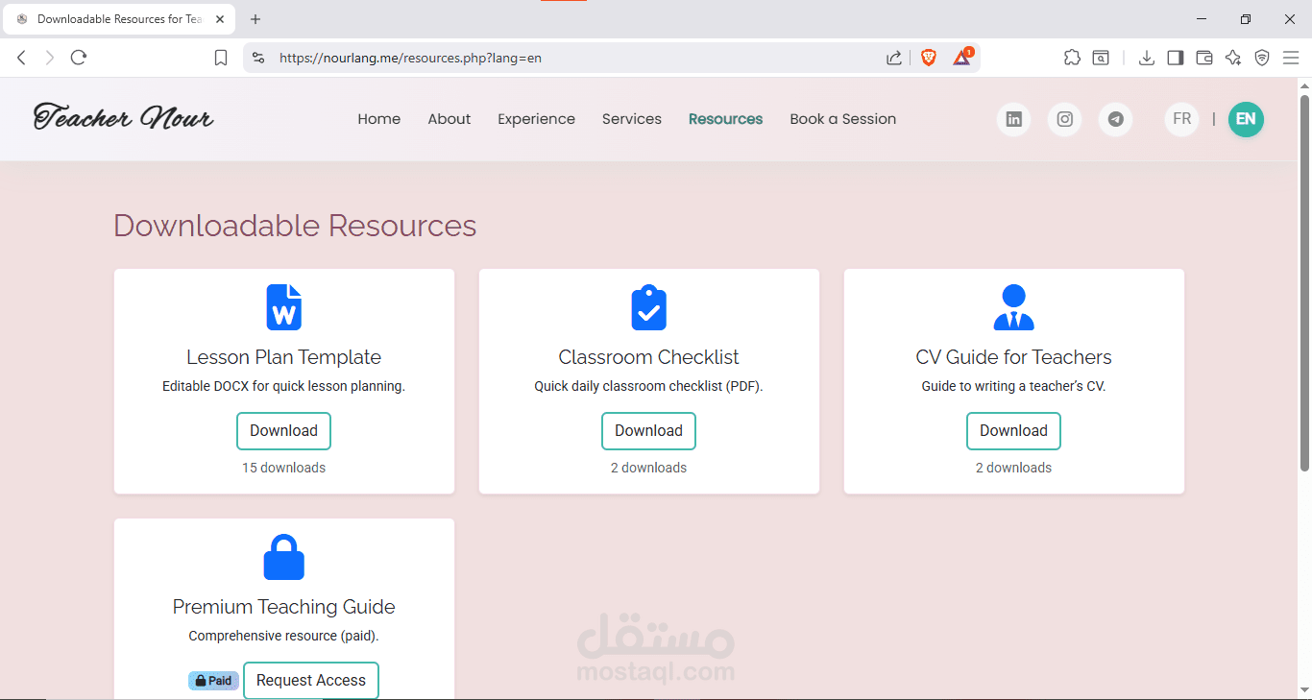The width and height of the screenshot is (1312, 700).
Task: Go back with the browser back arrow
Action: [21, 58]
